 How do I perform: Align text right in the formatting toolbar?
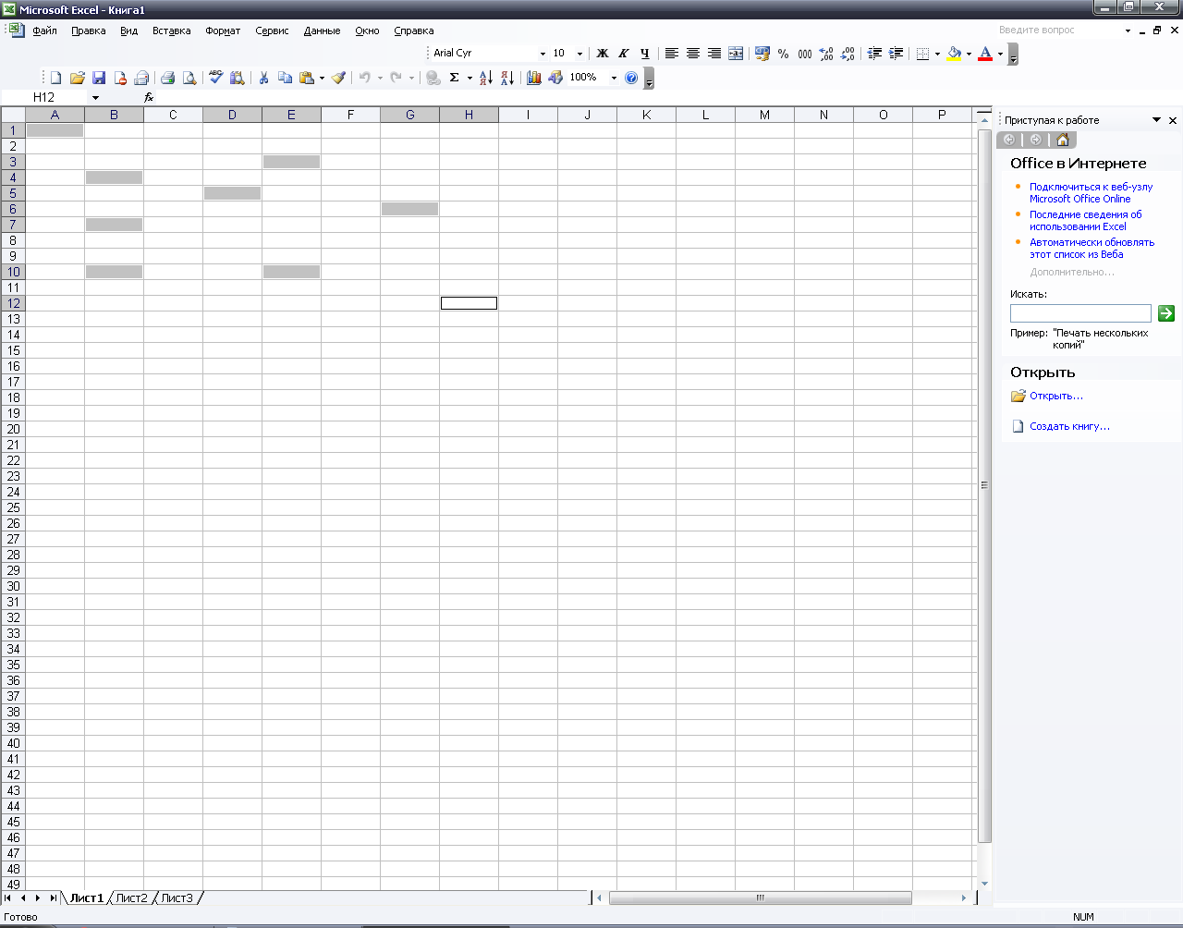714,54
